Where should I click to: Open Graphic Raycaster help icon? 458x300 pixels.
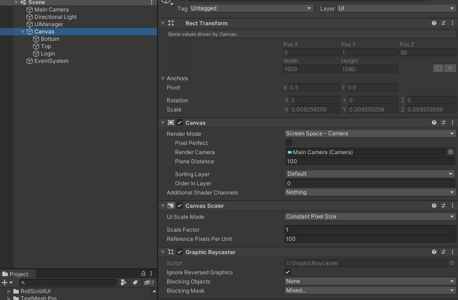click(x=434, y=252)
